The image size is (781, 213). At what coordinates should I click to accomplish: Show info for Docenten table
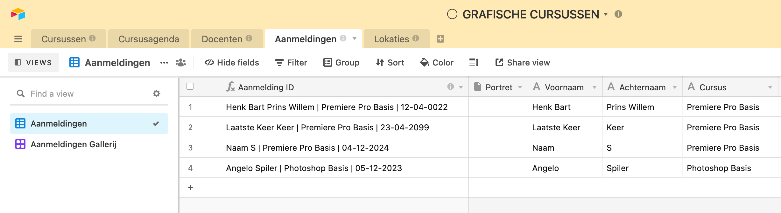[249, 38]
